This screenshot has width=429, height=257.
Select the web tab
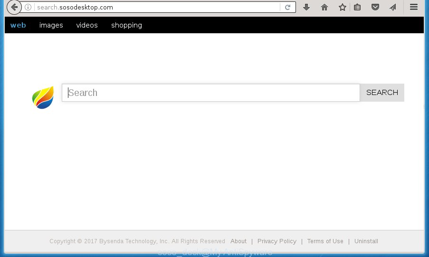[x=18, y=25]
